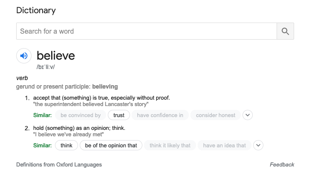The image size is (312, 178).
Task: Click the "have an idea that" chip
Action: (224, 145)
